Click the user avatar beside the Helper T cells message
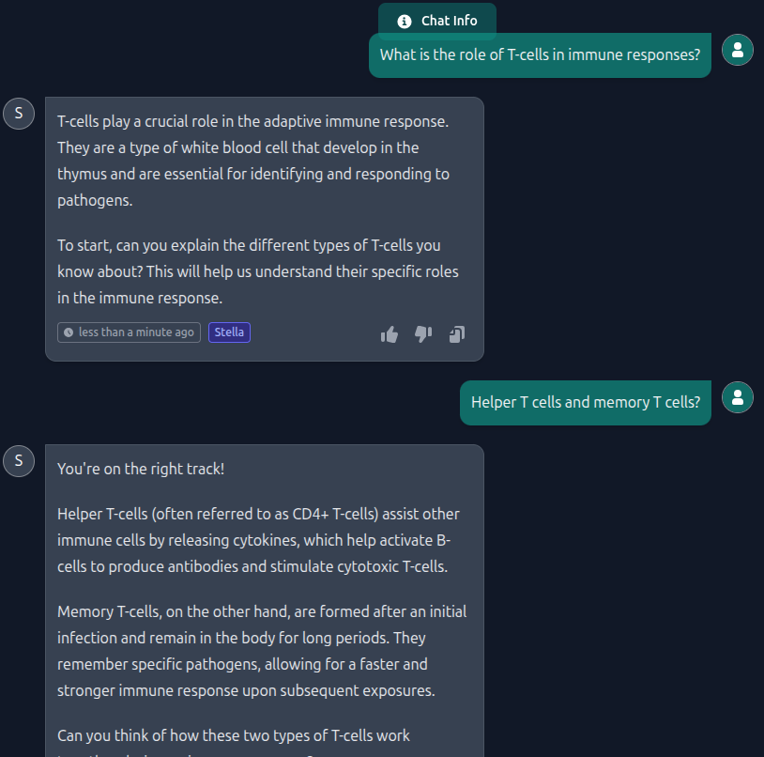 click(739, 397)
